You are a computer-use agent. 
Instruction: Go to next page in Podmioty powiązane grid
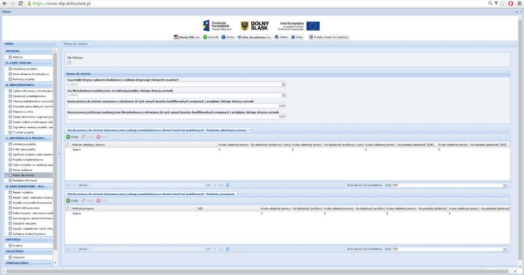tap(215, 249)
